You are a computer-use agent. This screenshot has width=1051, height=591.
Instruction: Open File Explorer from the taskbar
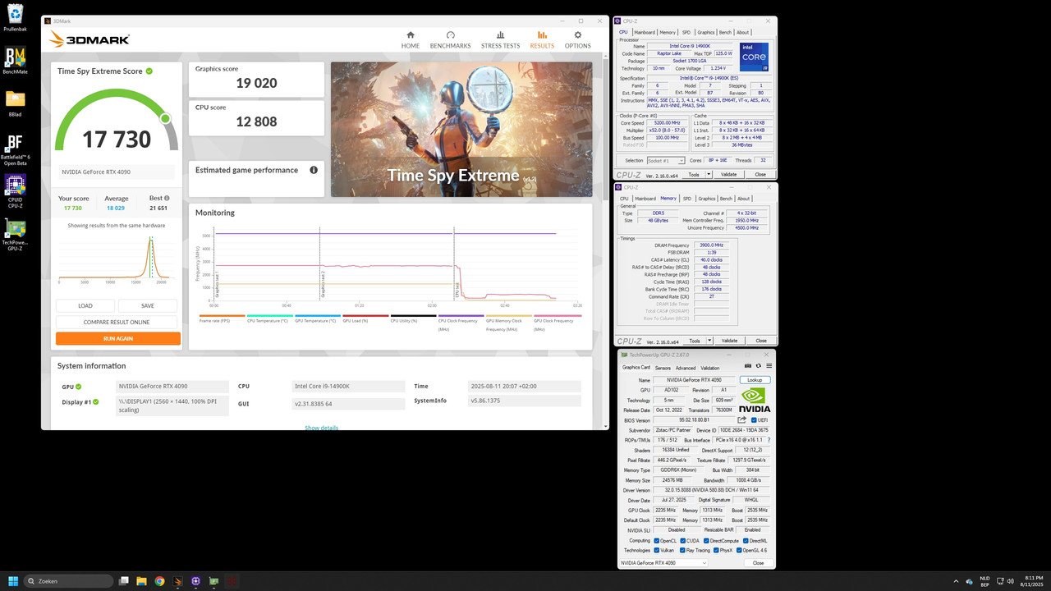[141, 581]
